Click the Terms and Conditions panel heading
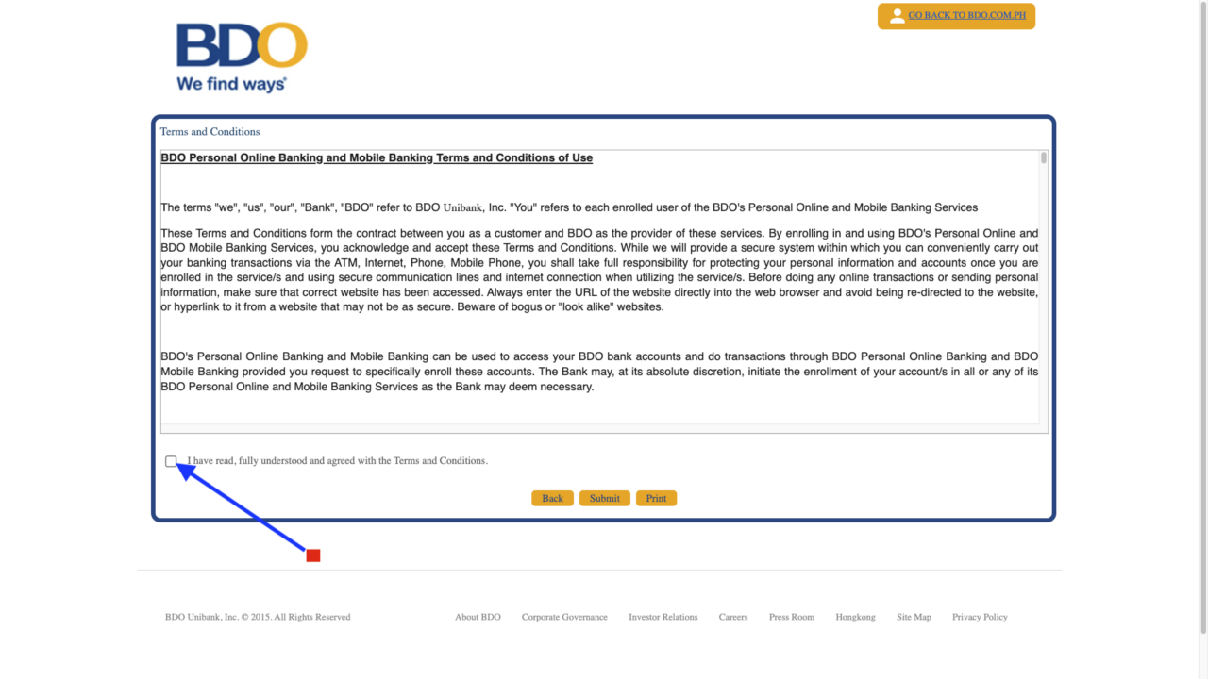 click(x=210, y=131)
